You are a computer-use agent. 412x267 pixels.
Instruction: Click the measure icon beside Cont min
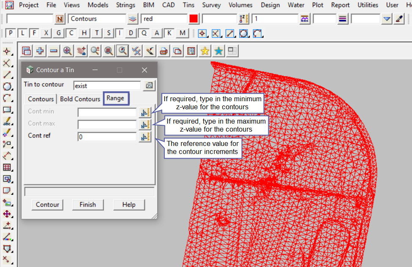[x=145, y=112]
